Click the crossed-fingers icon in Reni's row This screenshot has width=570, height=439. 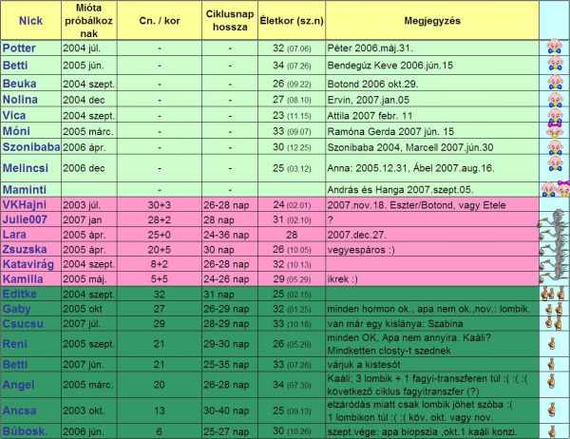pyautogui.click(x=553, y=342)
